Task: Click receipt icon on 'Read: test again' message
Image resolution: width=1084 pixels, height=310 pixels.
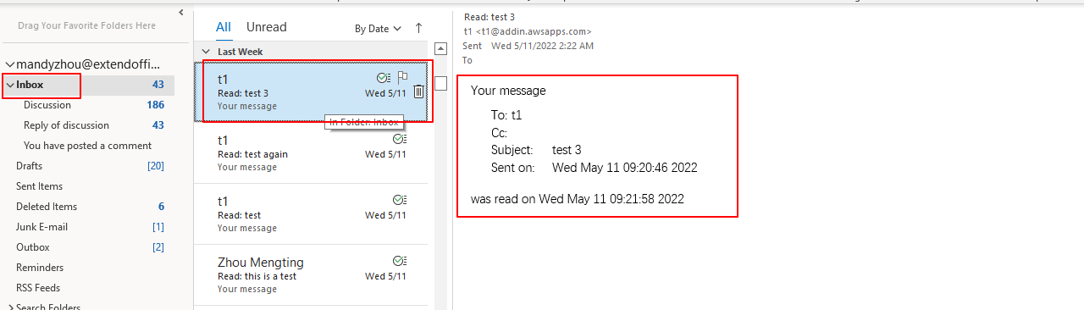Action: click(x=400, y=139)
